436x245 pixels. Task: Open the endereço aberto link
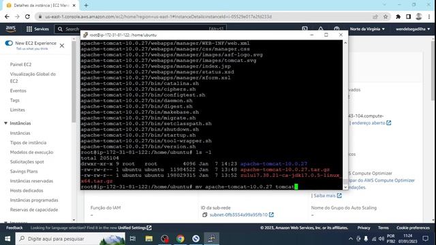[x=371, y=122]
